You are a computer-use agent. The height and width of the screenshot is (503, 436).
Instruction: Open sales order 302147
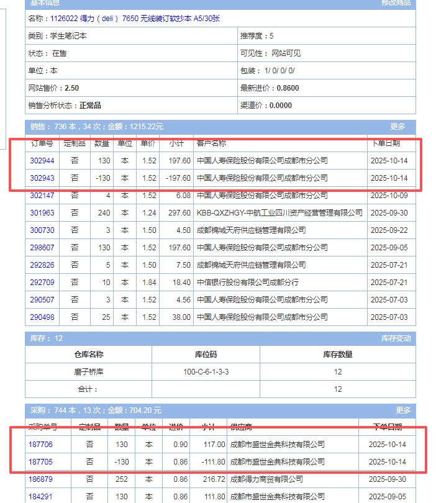point(42,196)
